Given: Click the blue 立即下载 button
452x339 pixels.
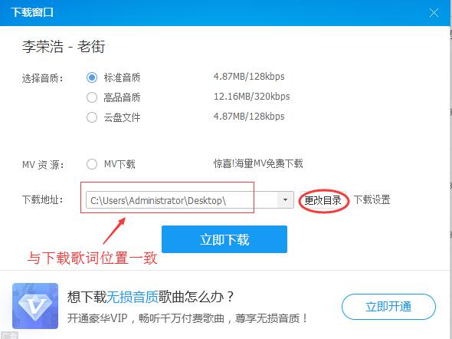Looking at the screenshot, I should [x=224, y=239].
